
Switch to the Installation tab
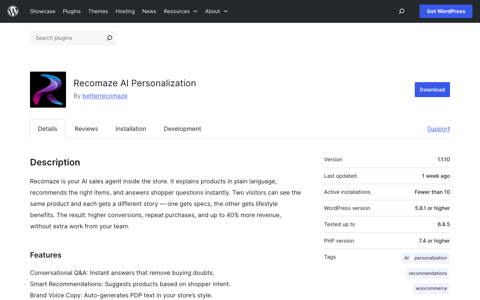pos(131,129)
